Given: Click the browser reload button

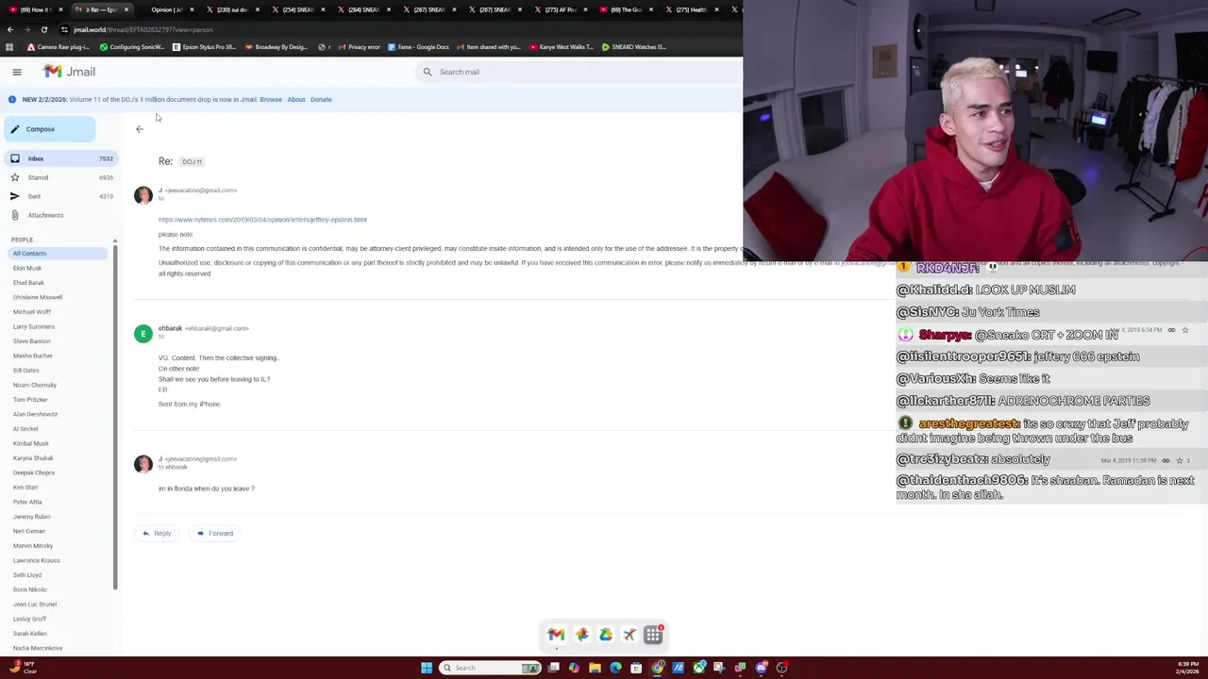Looking at the screenshot, I should (x=43, y=29).
